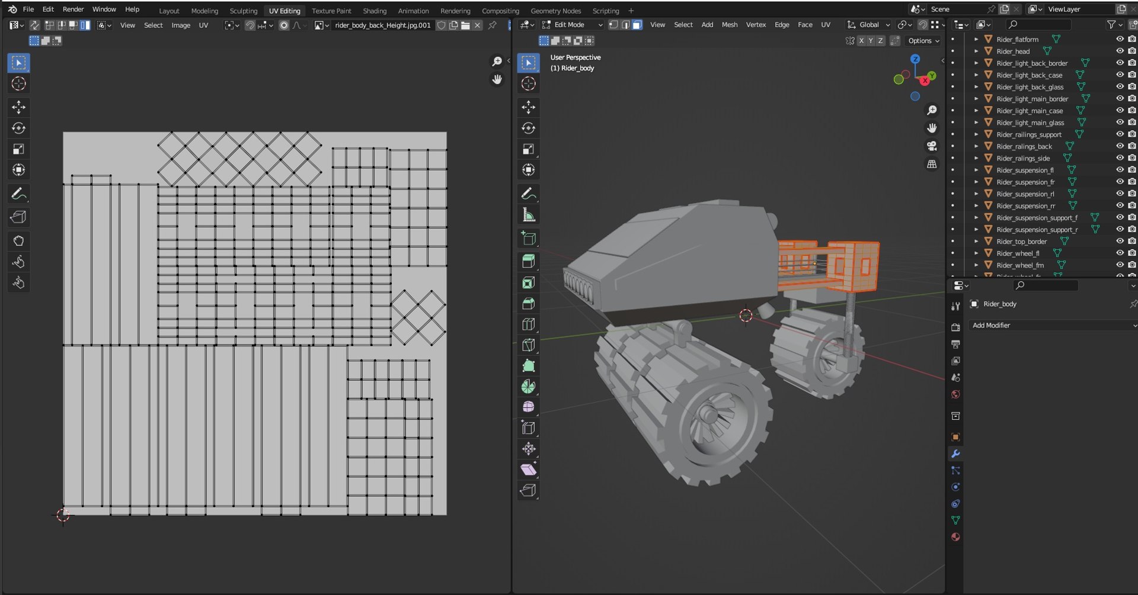Click the X mirror axis button
This screenshot has width=1138, height=595.
861,41
